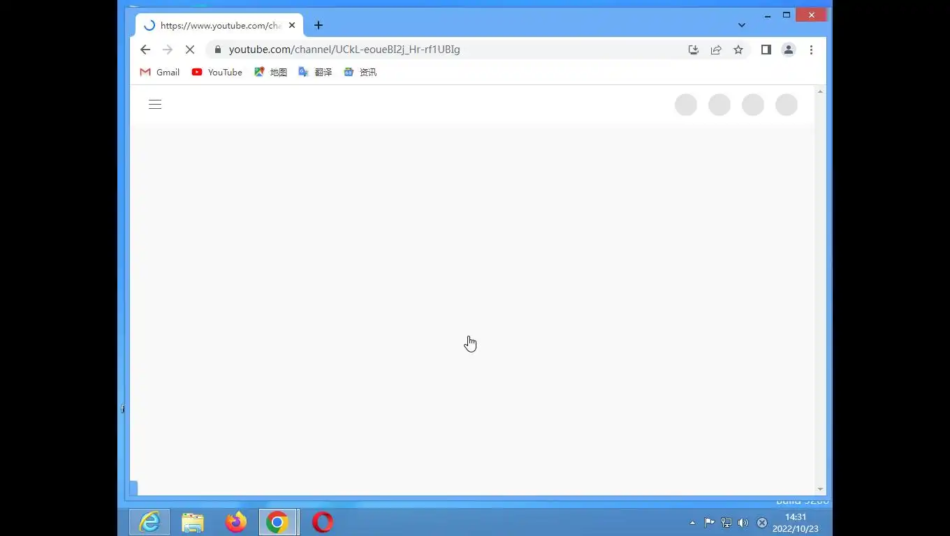Click the install app icon in address bar
Viewport: 950px width, 536px height.
click(x=694, y=50)
